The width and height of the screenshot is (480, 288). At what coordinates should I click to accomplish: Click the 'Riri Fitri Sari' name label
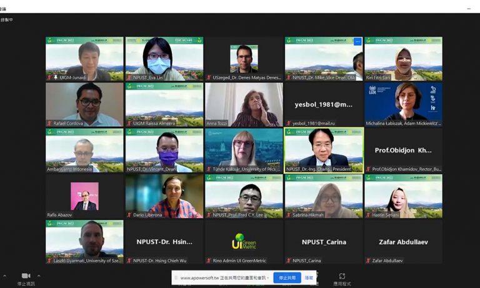pos(378,77)
